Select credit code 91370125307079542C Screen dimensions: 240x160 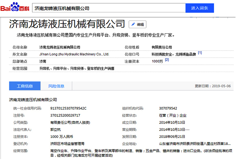68,108
